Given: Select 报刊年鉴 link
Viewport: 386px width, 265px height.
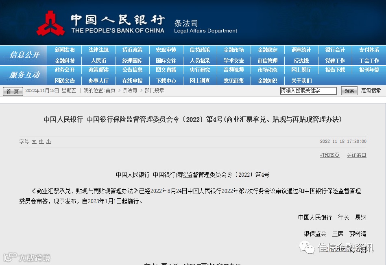Looking at the screenshot, I should coord(369,70).
